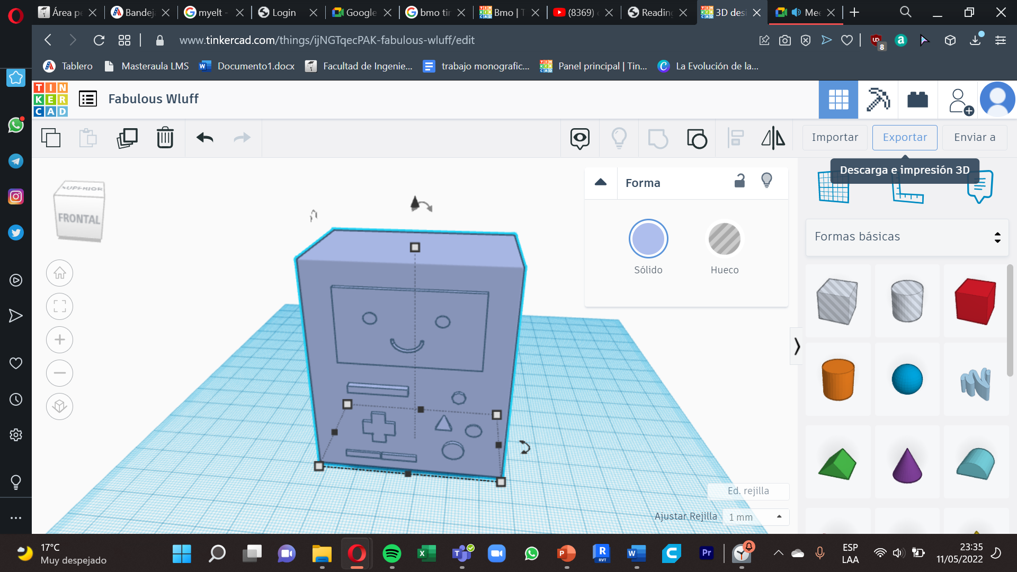
Task: Open the design list icon beside Fabulous Wluff
Action: [88, 99]
